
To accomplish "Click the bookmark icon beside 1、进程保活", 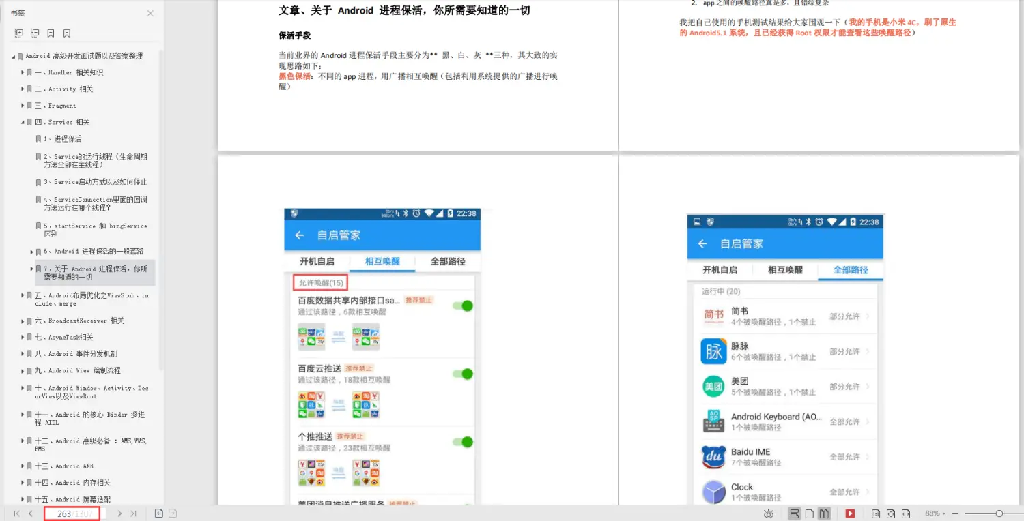I will pos(38,139).
